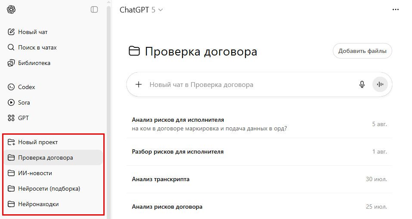Open chat Разбор рисков для исполнителя
The height and width of the screenshot is (219, 412).
259,151
